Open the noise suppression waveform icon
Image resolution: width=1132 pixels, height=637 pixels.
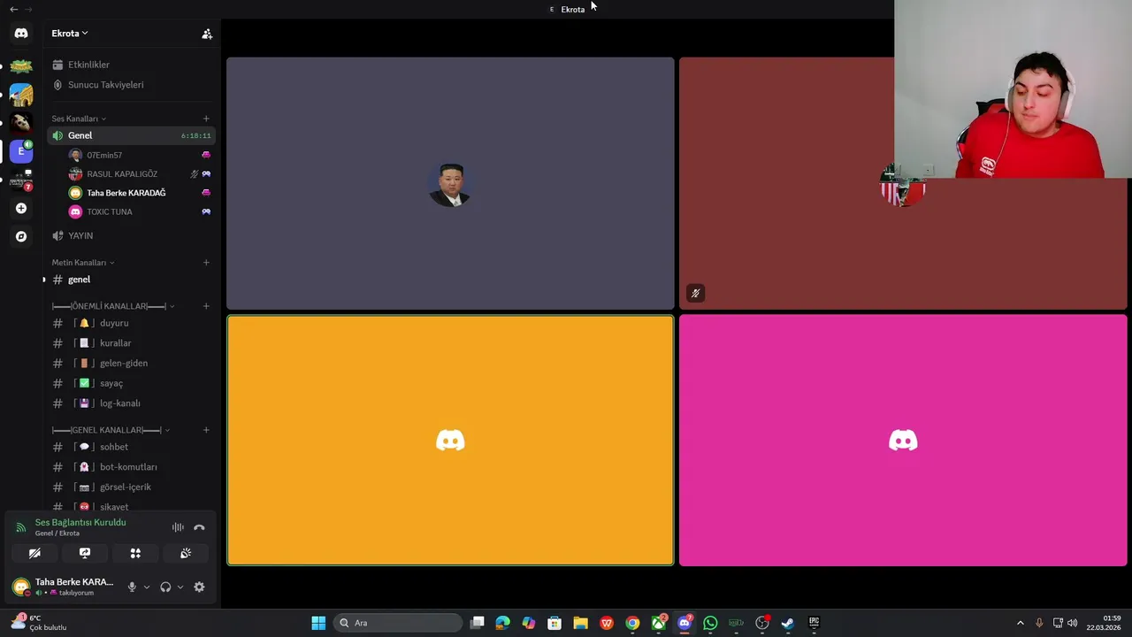coord(178,527)
